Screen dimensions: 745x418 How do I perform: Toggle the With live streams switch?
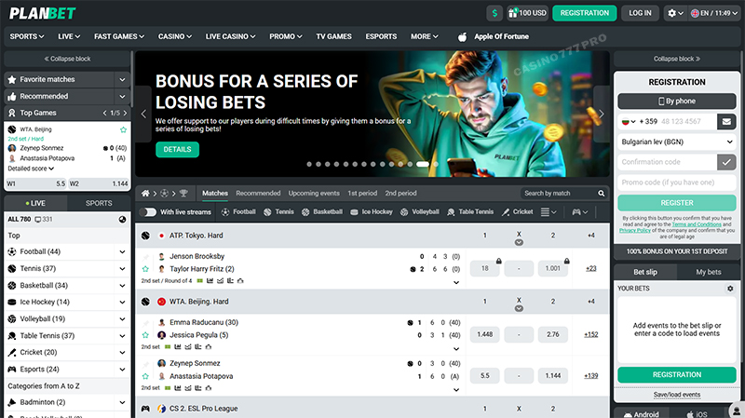coord(148,212)
